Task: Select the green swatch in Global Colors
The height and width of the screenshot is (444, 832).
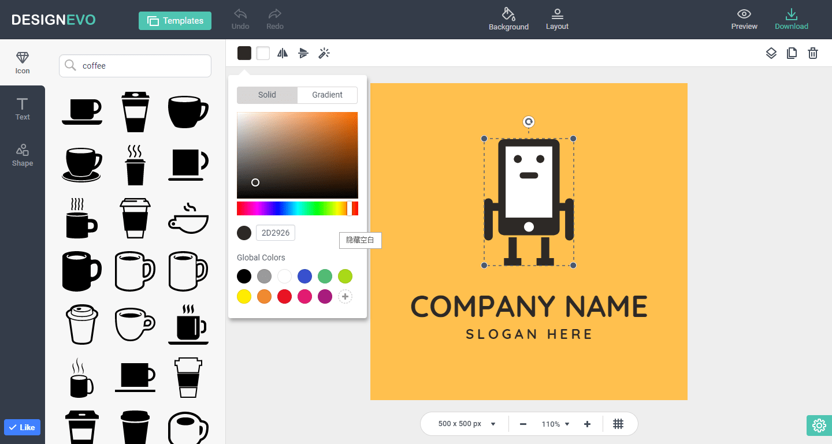Action: click(325, 276)
